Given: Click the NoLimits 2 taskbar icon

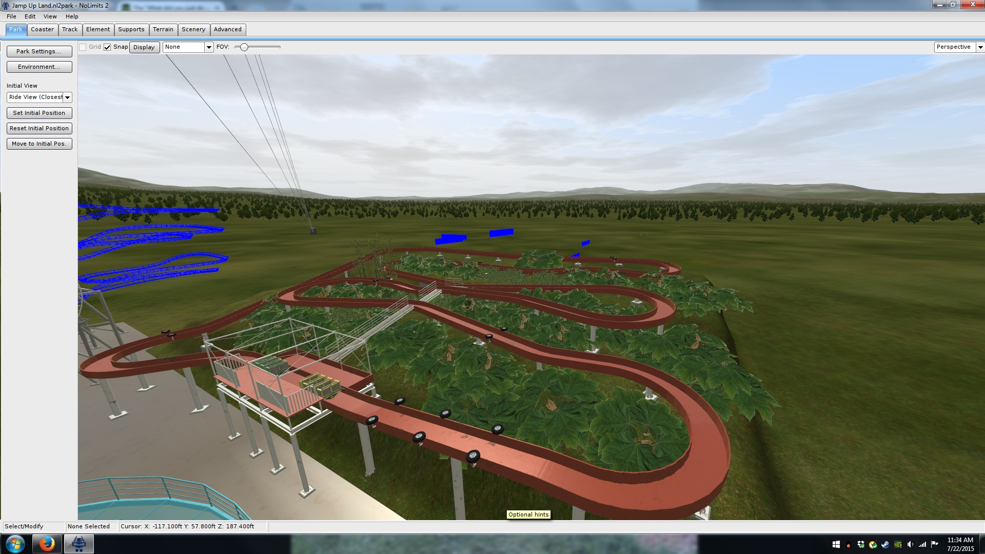Looking at the screenshot, I should click(78, 543).
